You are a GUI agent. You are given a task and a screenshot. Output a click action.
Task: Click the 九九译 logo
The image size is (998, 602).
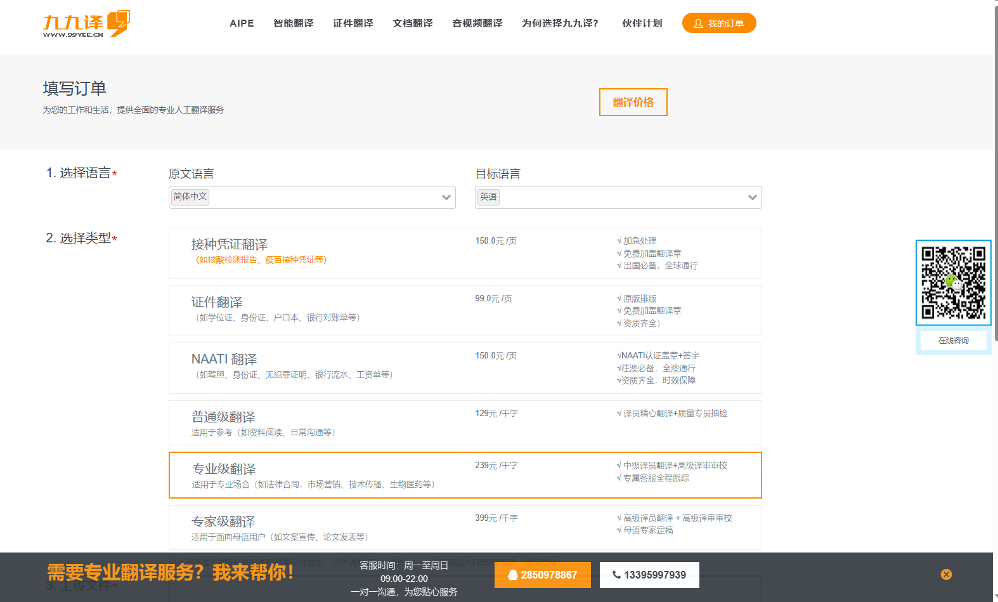[x=86, y=23]
